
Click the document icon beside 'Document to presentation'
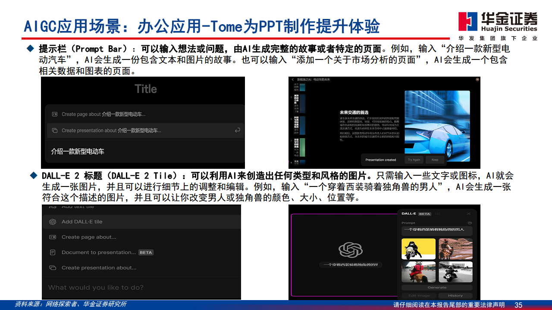pyautogui.click(x=53, y=252)
